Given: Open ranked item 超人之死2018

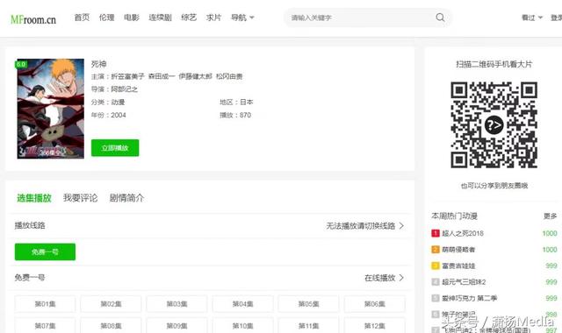Looking at the screenshot, I should click(x=463, y=233).
